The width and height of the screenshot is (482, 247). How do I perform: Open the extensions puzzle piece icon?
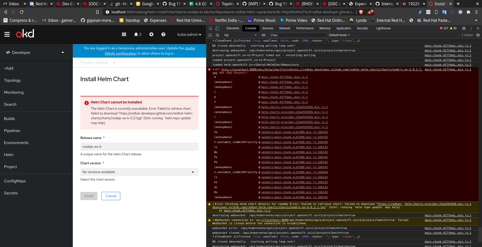[468, 12]
